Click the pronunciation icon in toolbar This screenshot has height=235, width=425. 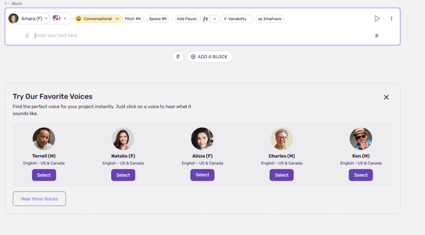[x=205, y=19]
